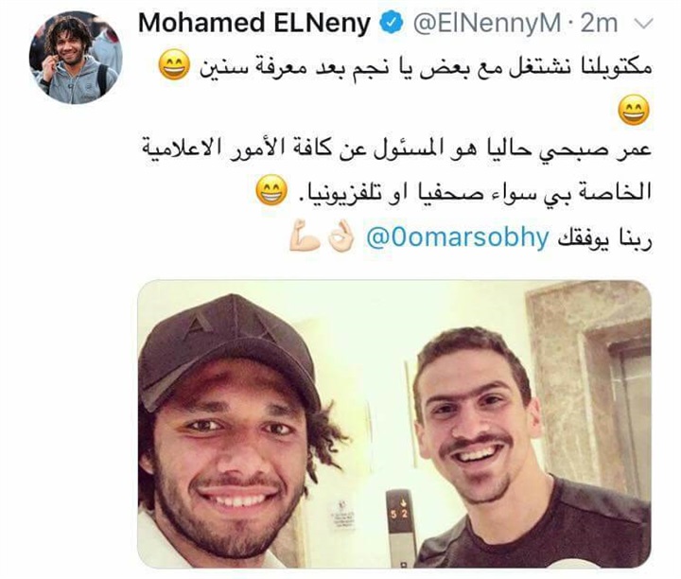The width and height of the screenshot is (681, 579).
Task: Click the elevator call panel in photo
Action: point(398,528)
